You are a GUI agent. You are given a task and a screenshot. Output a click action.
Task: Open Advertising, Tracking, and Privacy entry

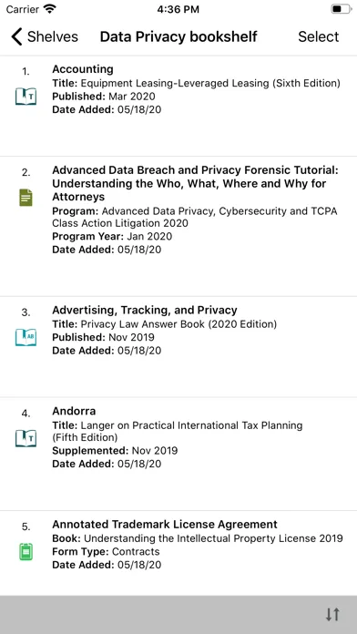[x=178, y=347]
